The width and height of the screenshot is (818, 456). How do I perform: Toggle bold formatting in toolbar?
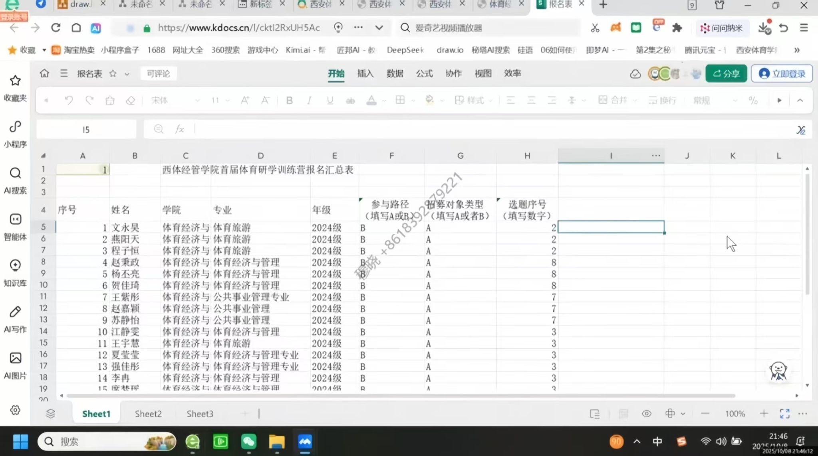tap(289, 101)
